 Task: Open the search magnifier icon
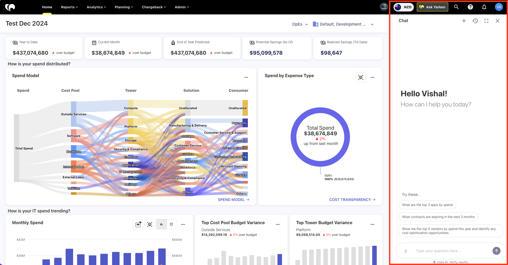[x=456, y=7]
